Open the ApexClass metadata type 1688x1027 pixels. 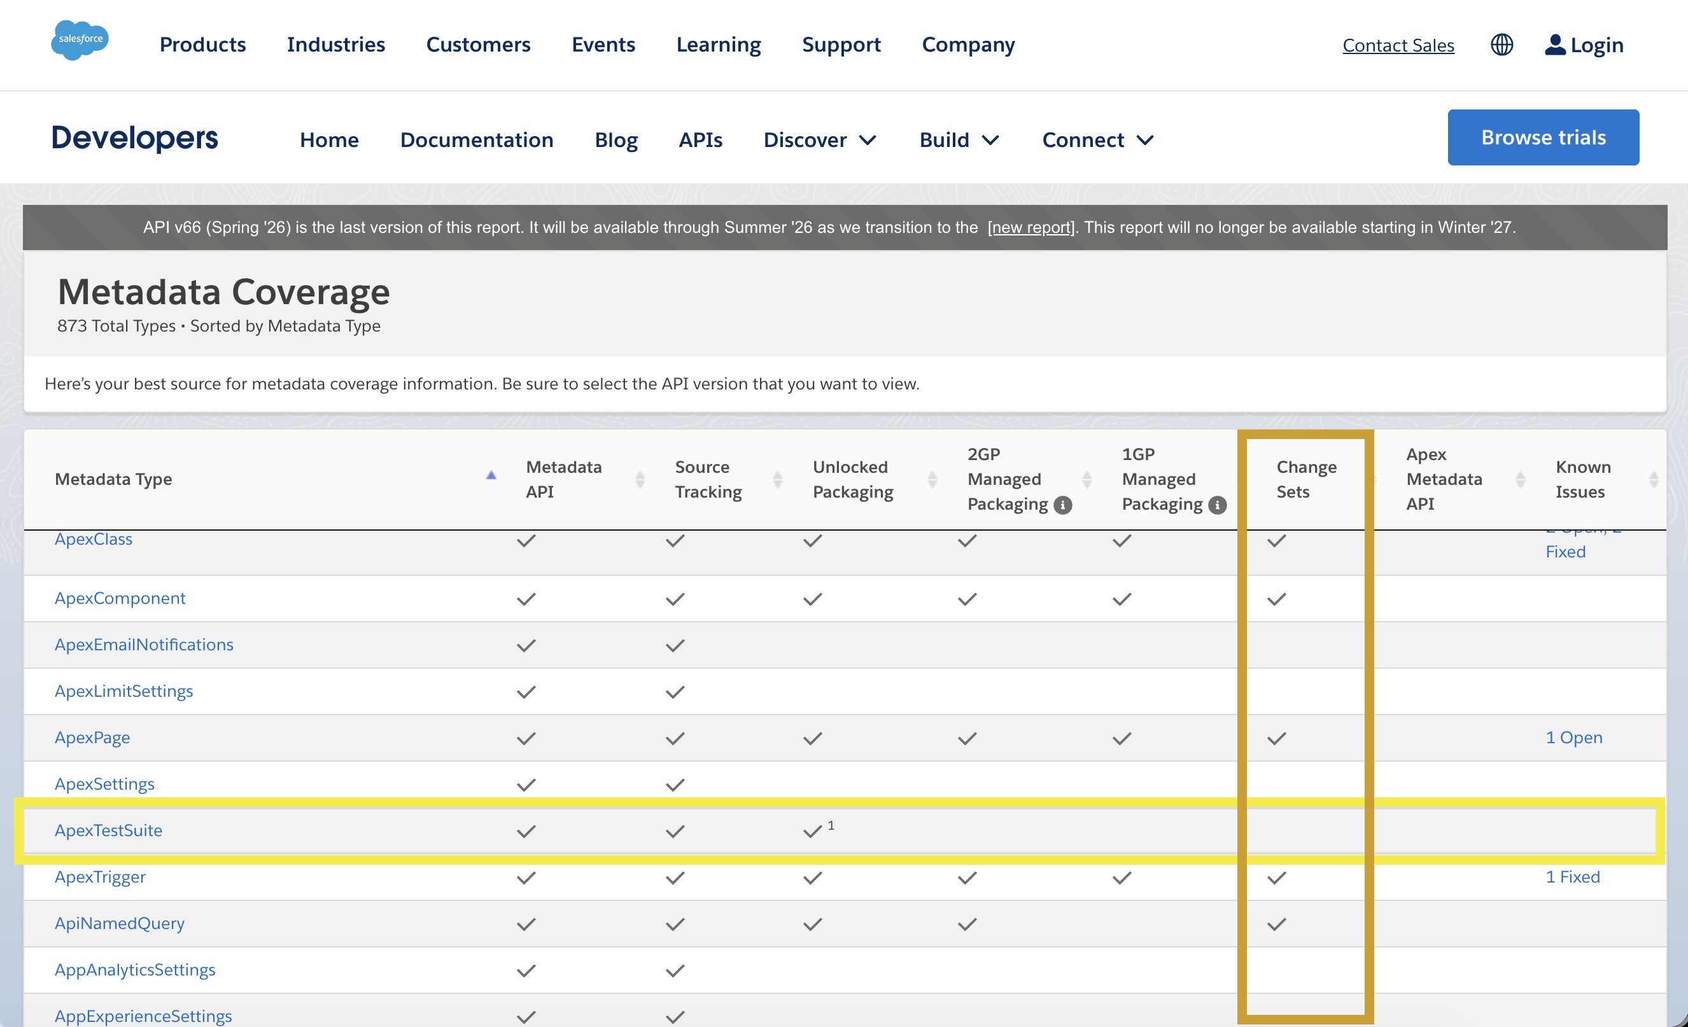pyautogui.click(x=93, y=539)
